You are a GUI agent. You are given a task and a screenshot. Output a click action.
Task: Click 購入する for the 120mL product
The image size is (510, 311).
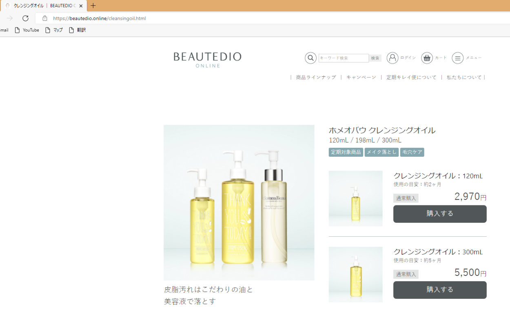[440, 214]
